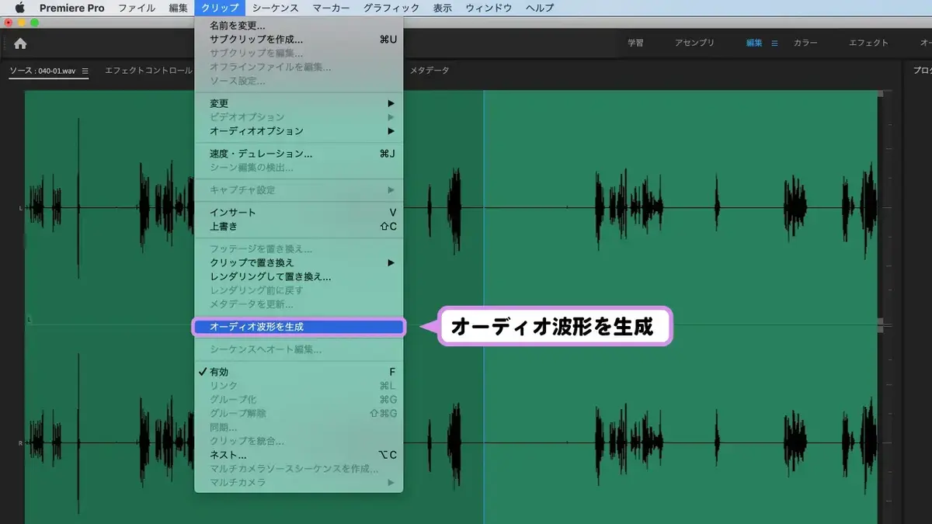932x524 pixels.
Task: Click the Home icon button
Action: (x=20, y=43)
